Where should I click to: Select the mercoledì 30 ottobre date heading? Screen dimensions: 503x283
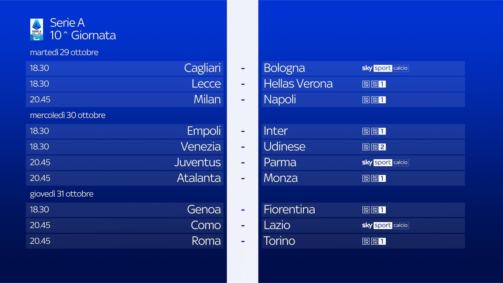68,115
